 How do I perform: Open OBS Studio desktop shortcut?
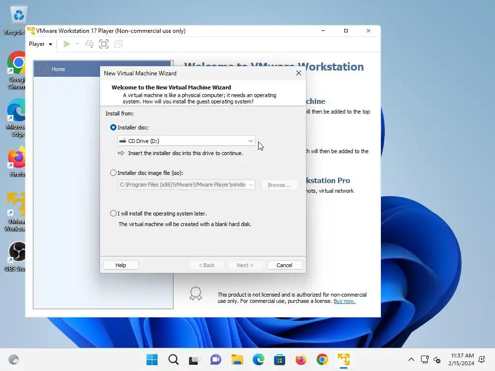click(x=16, y=256)
